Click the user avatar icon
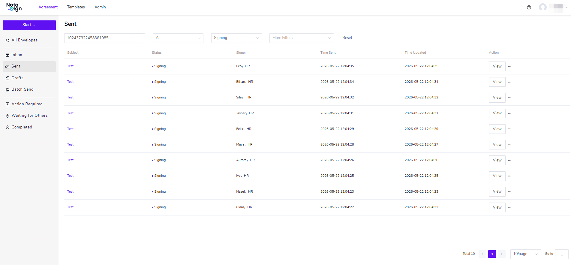The width and height of the screenshot is (571, 265). (542, 7)
